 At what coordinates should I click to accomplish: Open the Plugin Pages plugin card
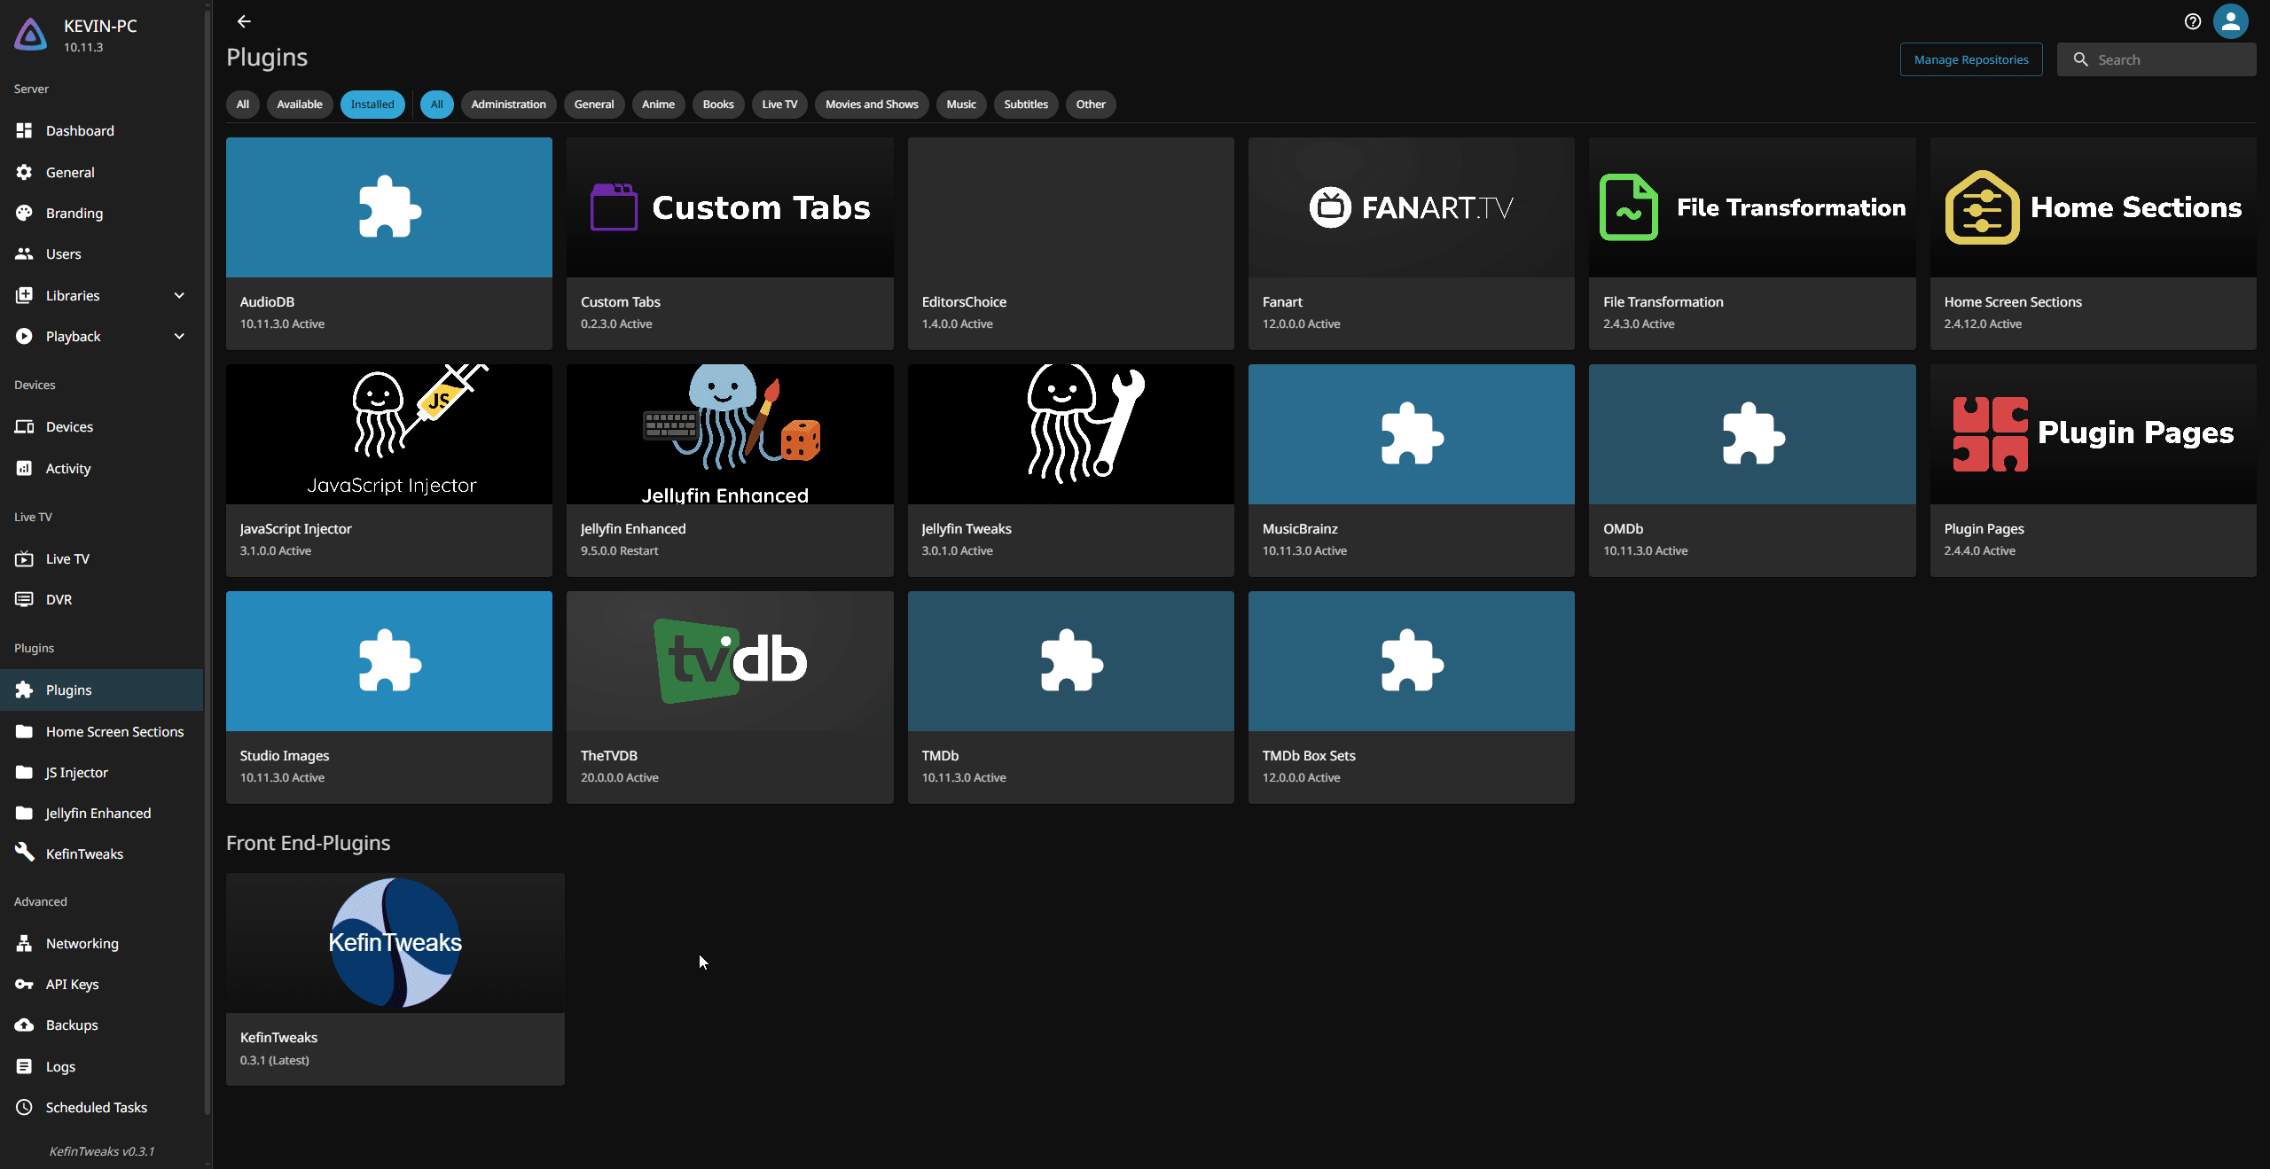[x=2094, y=470]
